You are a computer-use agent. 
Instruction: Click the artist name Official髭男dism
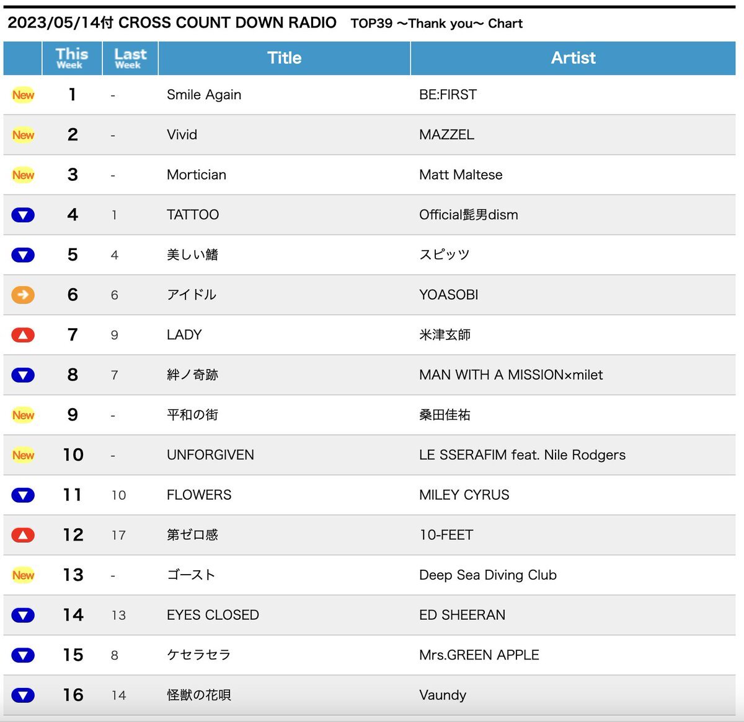[469, 215]
